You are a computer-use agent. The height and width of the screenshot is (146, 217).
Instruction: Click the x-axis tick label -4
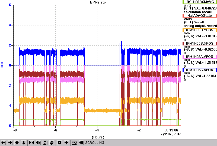point(97,130)
